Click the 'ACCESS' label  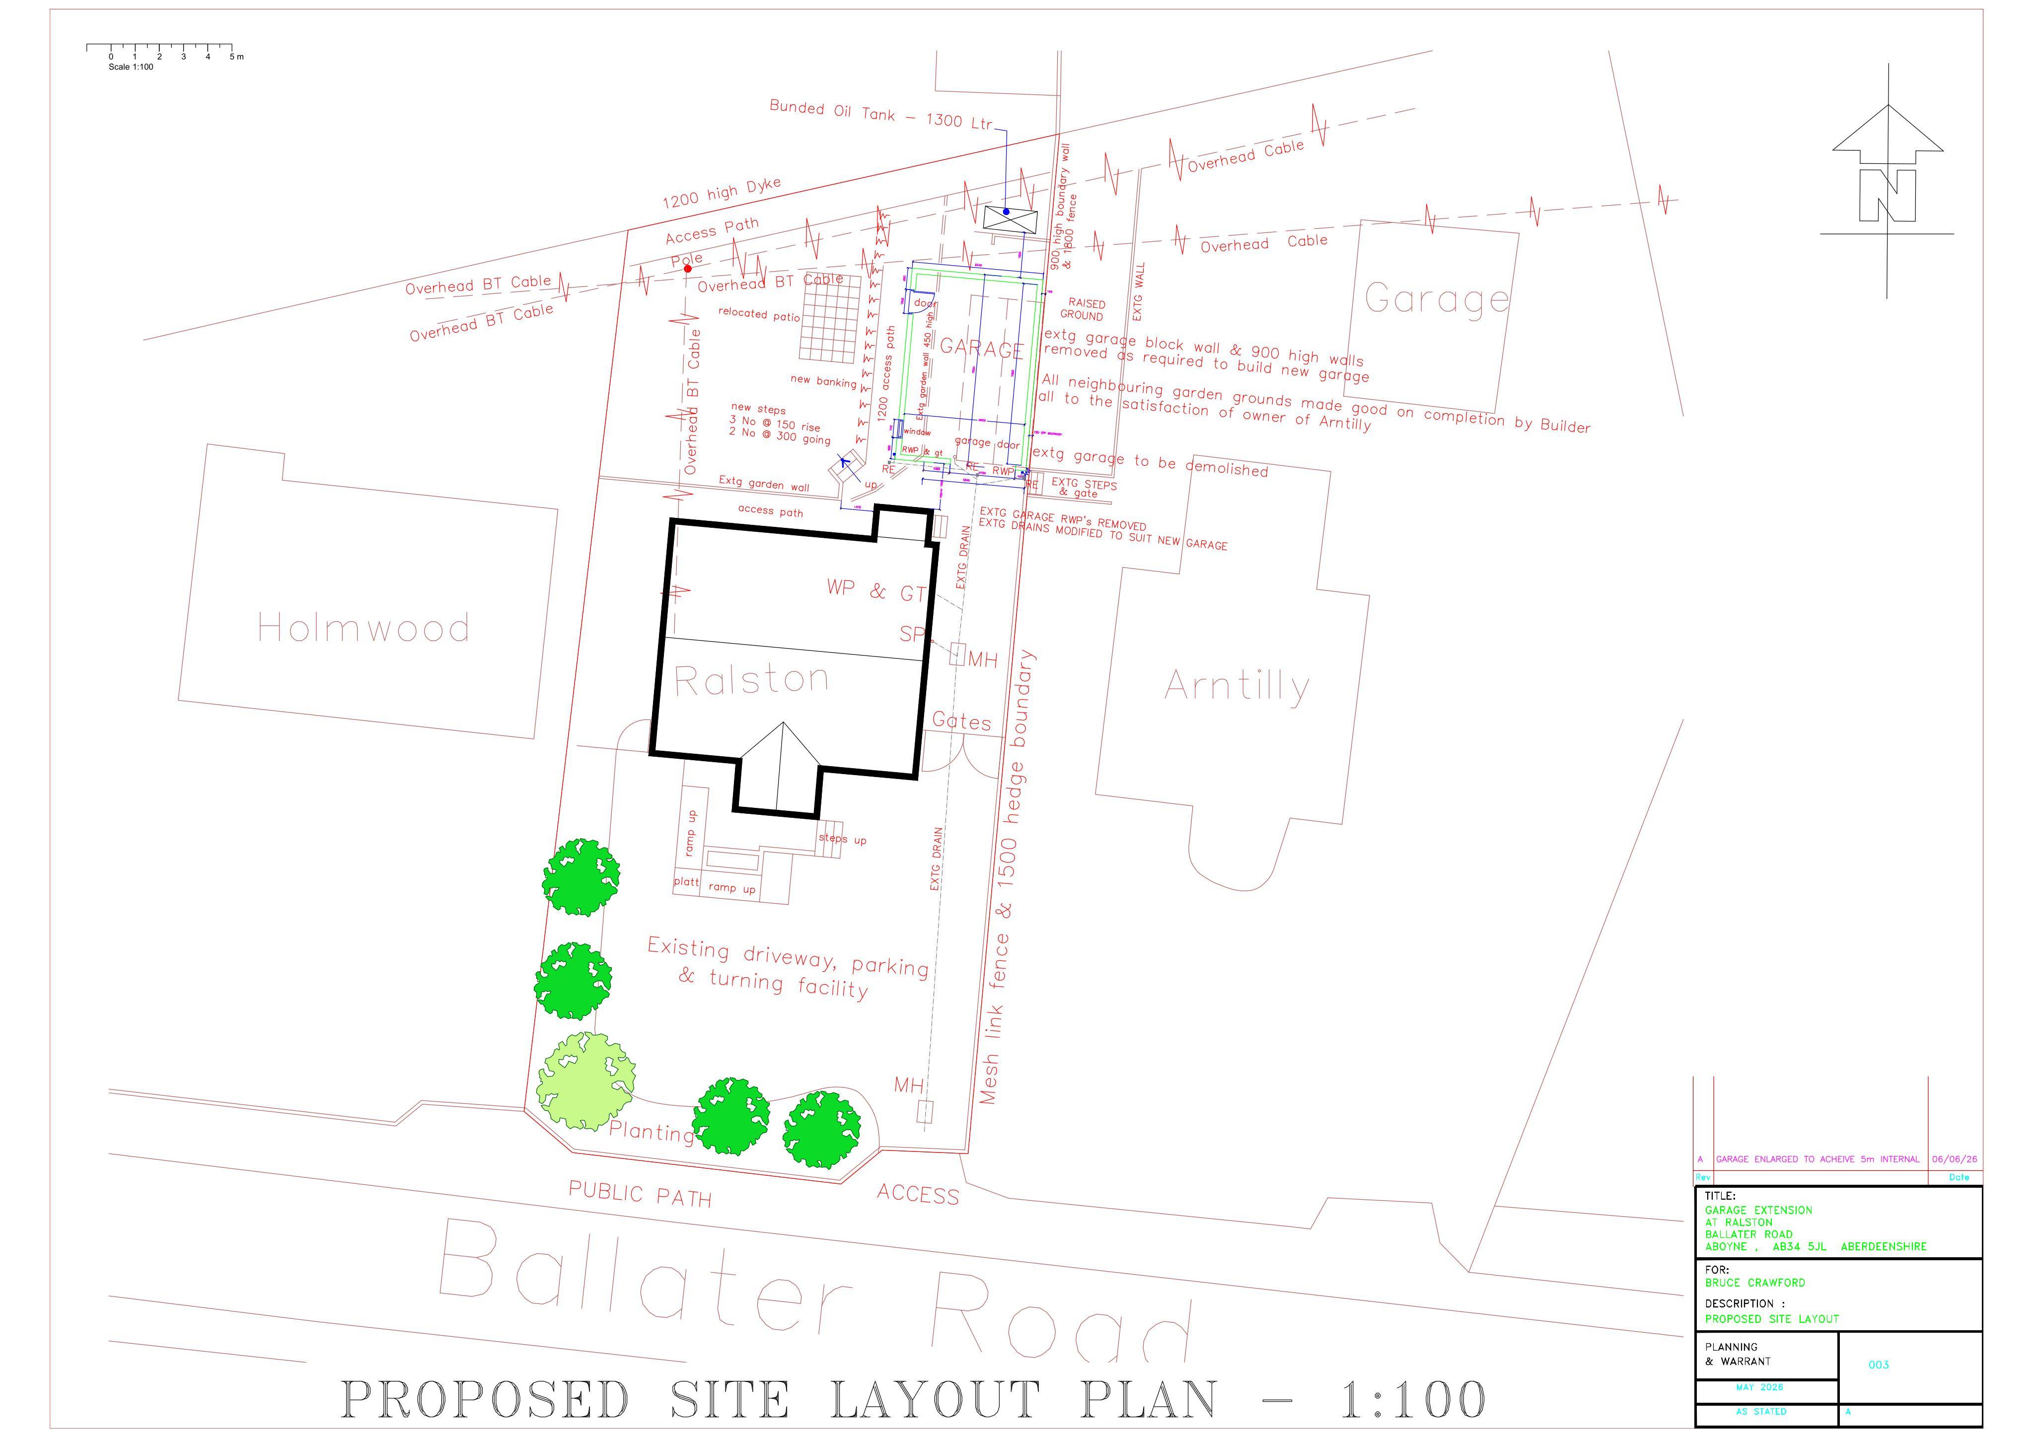click(x=919, y=1194)
